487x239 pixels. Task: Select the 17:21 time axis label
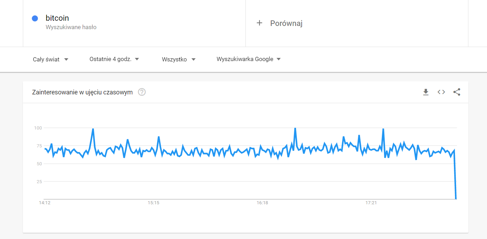(371, 203)
